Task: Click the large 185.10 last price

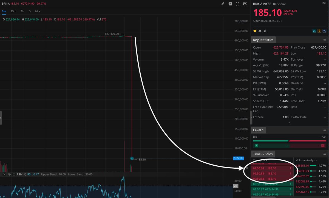Action: tap(267, 13)
